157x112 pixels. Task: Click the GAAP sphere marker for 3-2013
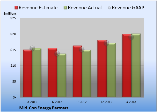point(131,37)
